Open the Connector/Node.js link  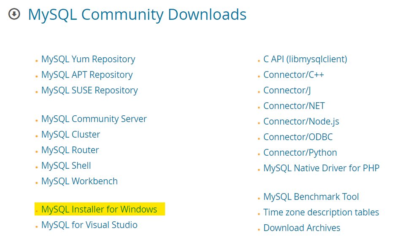(301, 121)
